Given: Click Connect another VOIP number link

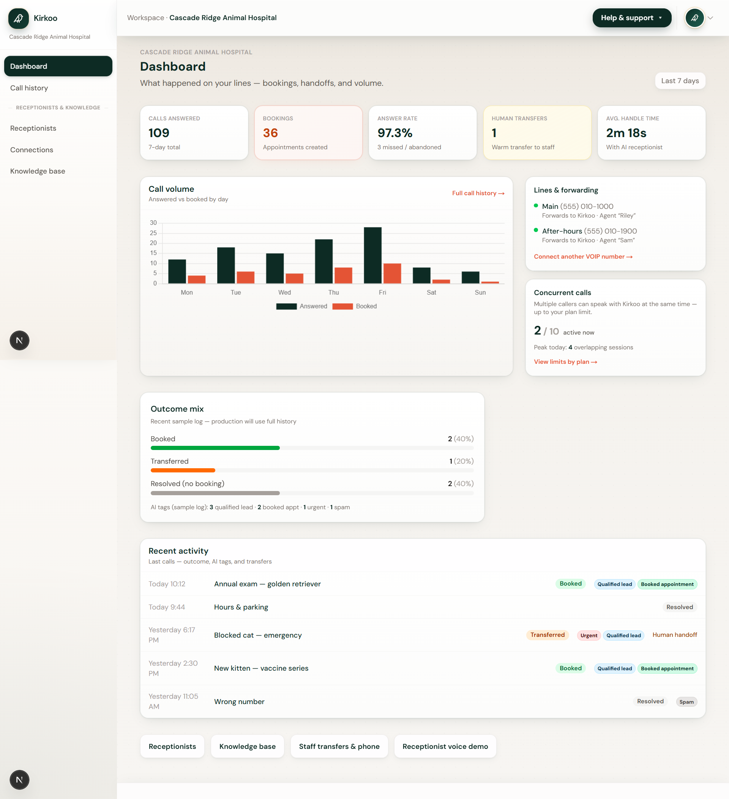Looking at the screenshot, I should [x=583, y=257].
